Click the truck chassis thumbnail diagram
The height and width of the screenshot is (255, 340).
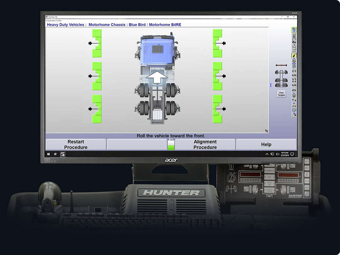[281, 78]
